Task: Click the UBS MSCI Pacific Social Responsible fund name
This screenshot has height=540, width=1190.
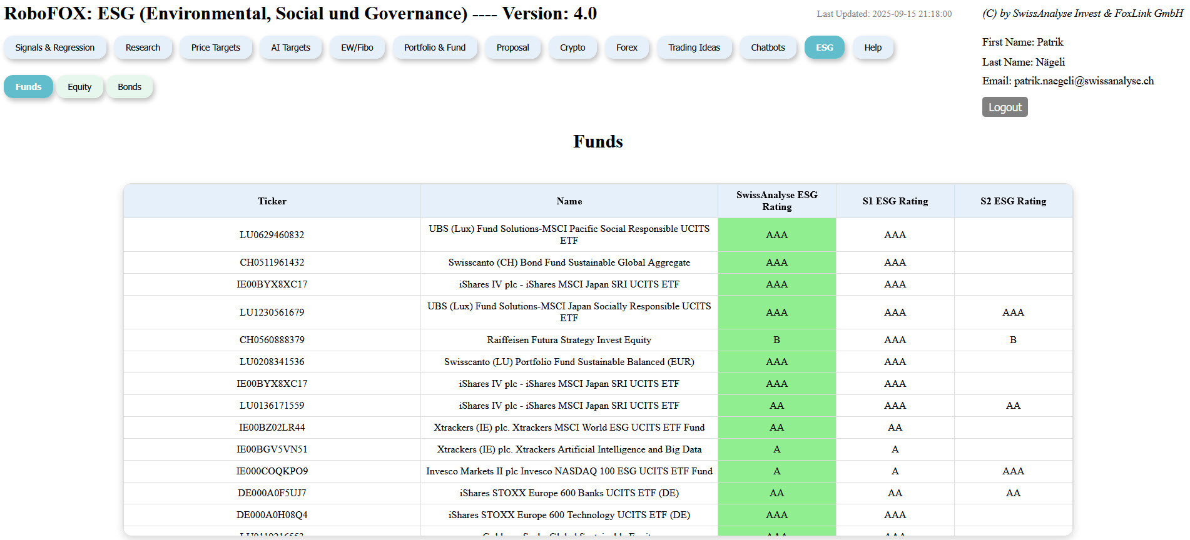Action: pos(569,234)
